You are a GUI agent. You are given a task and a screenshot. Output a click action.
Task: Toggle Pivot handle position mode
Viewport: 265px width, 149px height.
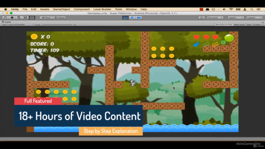click(x=46, y=17)
